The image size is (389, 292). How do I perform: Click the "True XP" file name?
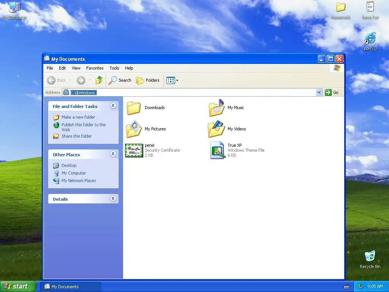235,145
